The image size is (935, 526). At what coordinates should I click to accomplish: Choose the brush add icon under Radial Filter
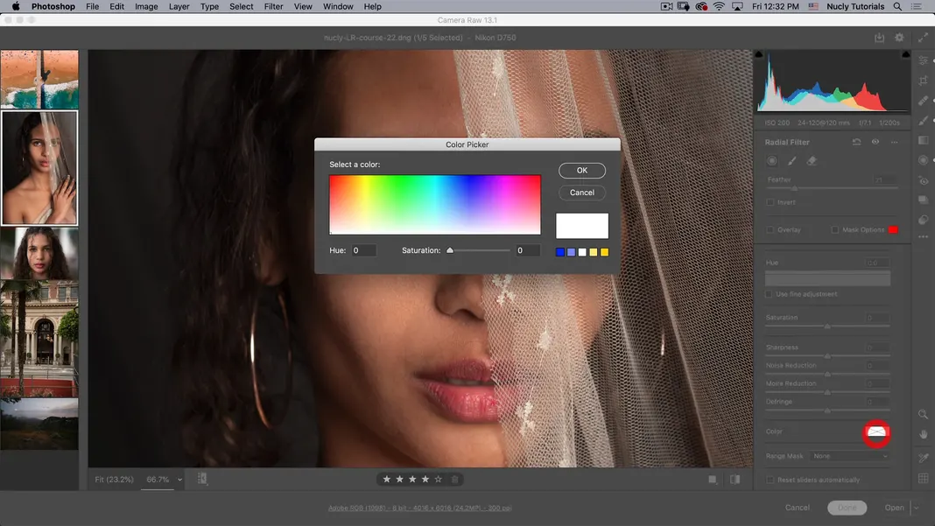[792, 161]
